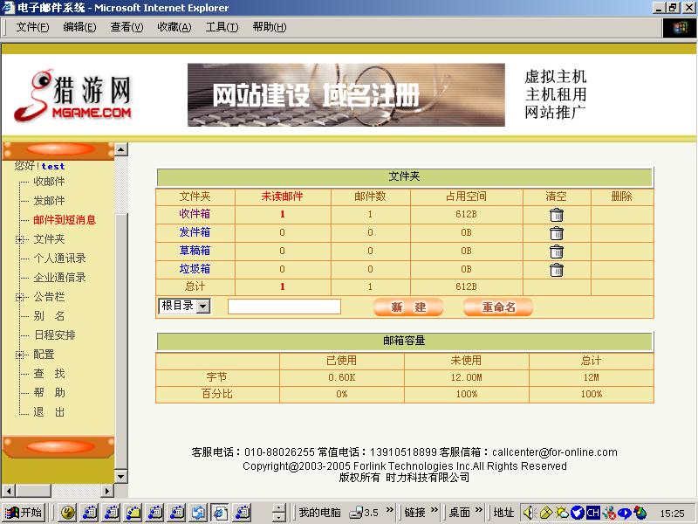
Task: Click the 重命名 button
Action: point(498,307)
